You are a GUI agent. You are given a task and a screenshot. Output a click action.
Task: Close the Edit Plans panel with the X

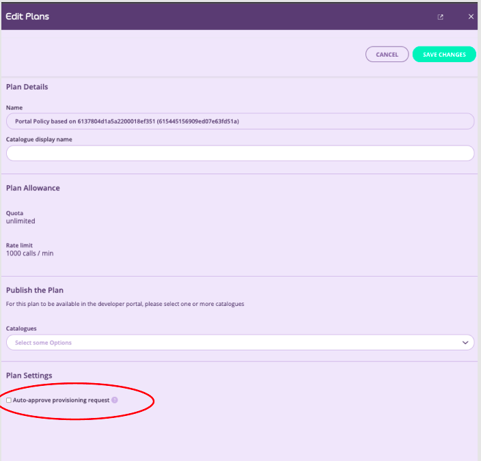471,16
